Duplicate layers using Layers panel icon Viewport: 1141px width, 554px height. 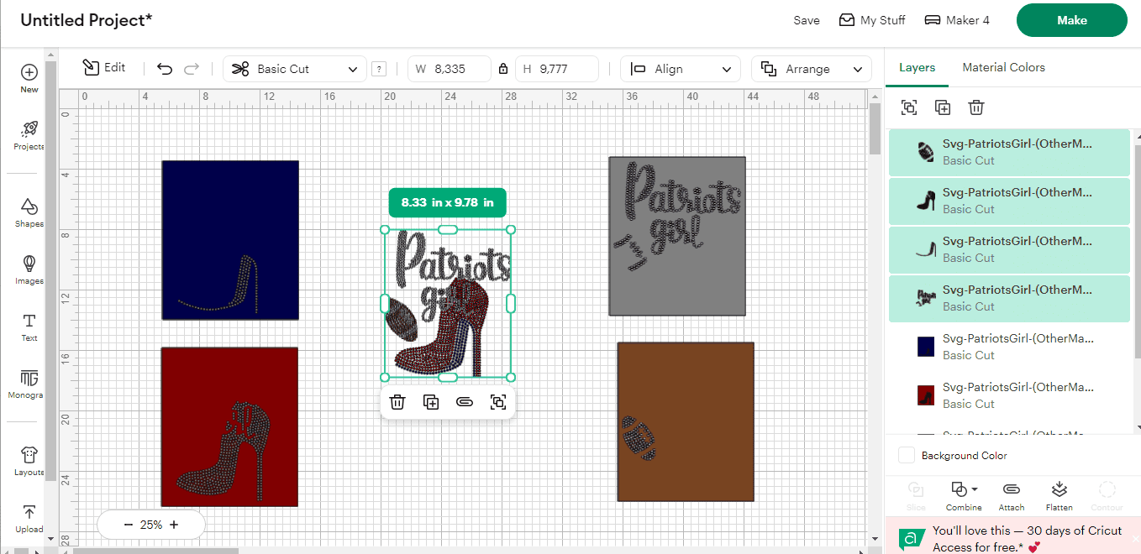coord(943,107)
